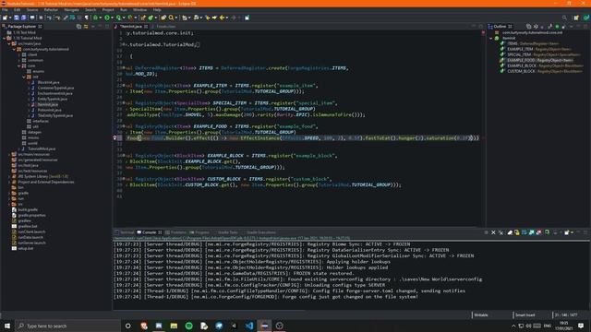591x332 pixels.
Task: Collapse the src/main/java folder
Action: click(9, 43)
